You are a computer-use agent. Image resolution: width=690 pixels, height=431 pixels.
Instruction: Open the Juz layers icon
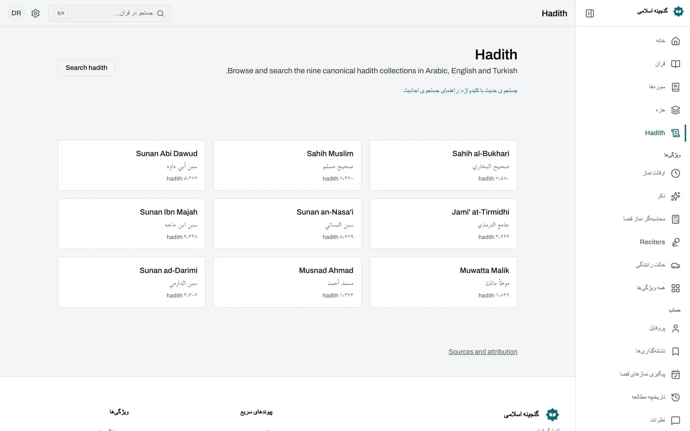point(675,110)
